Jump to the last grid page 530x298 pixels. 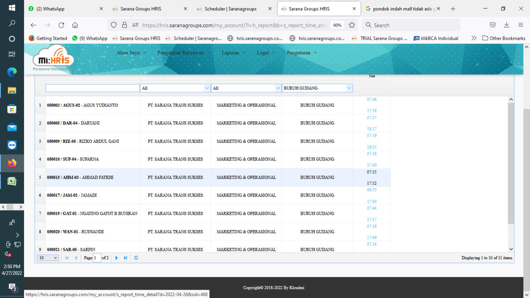[125, 258]
